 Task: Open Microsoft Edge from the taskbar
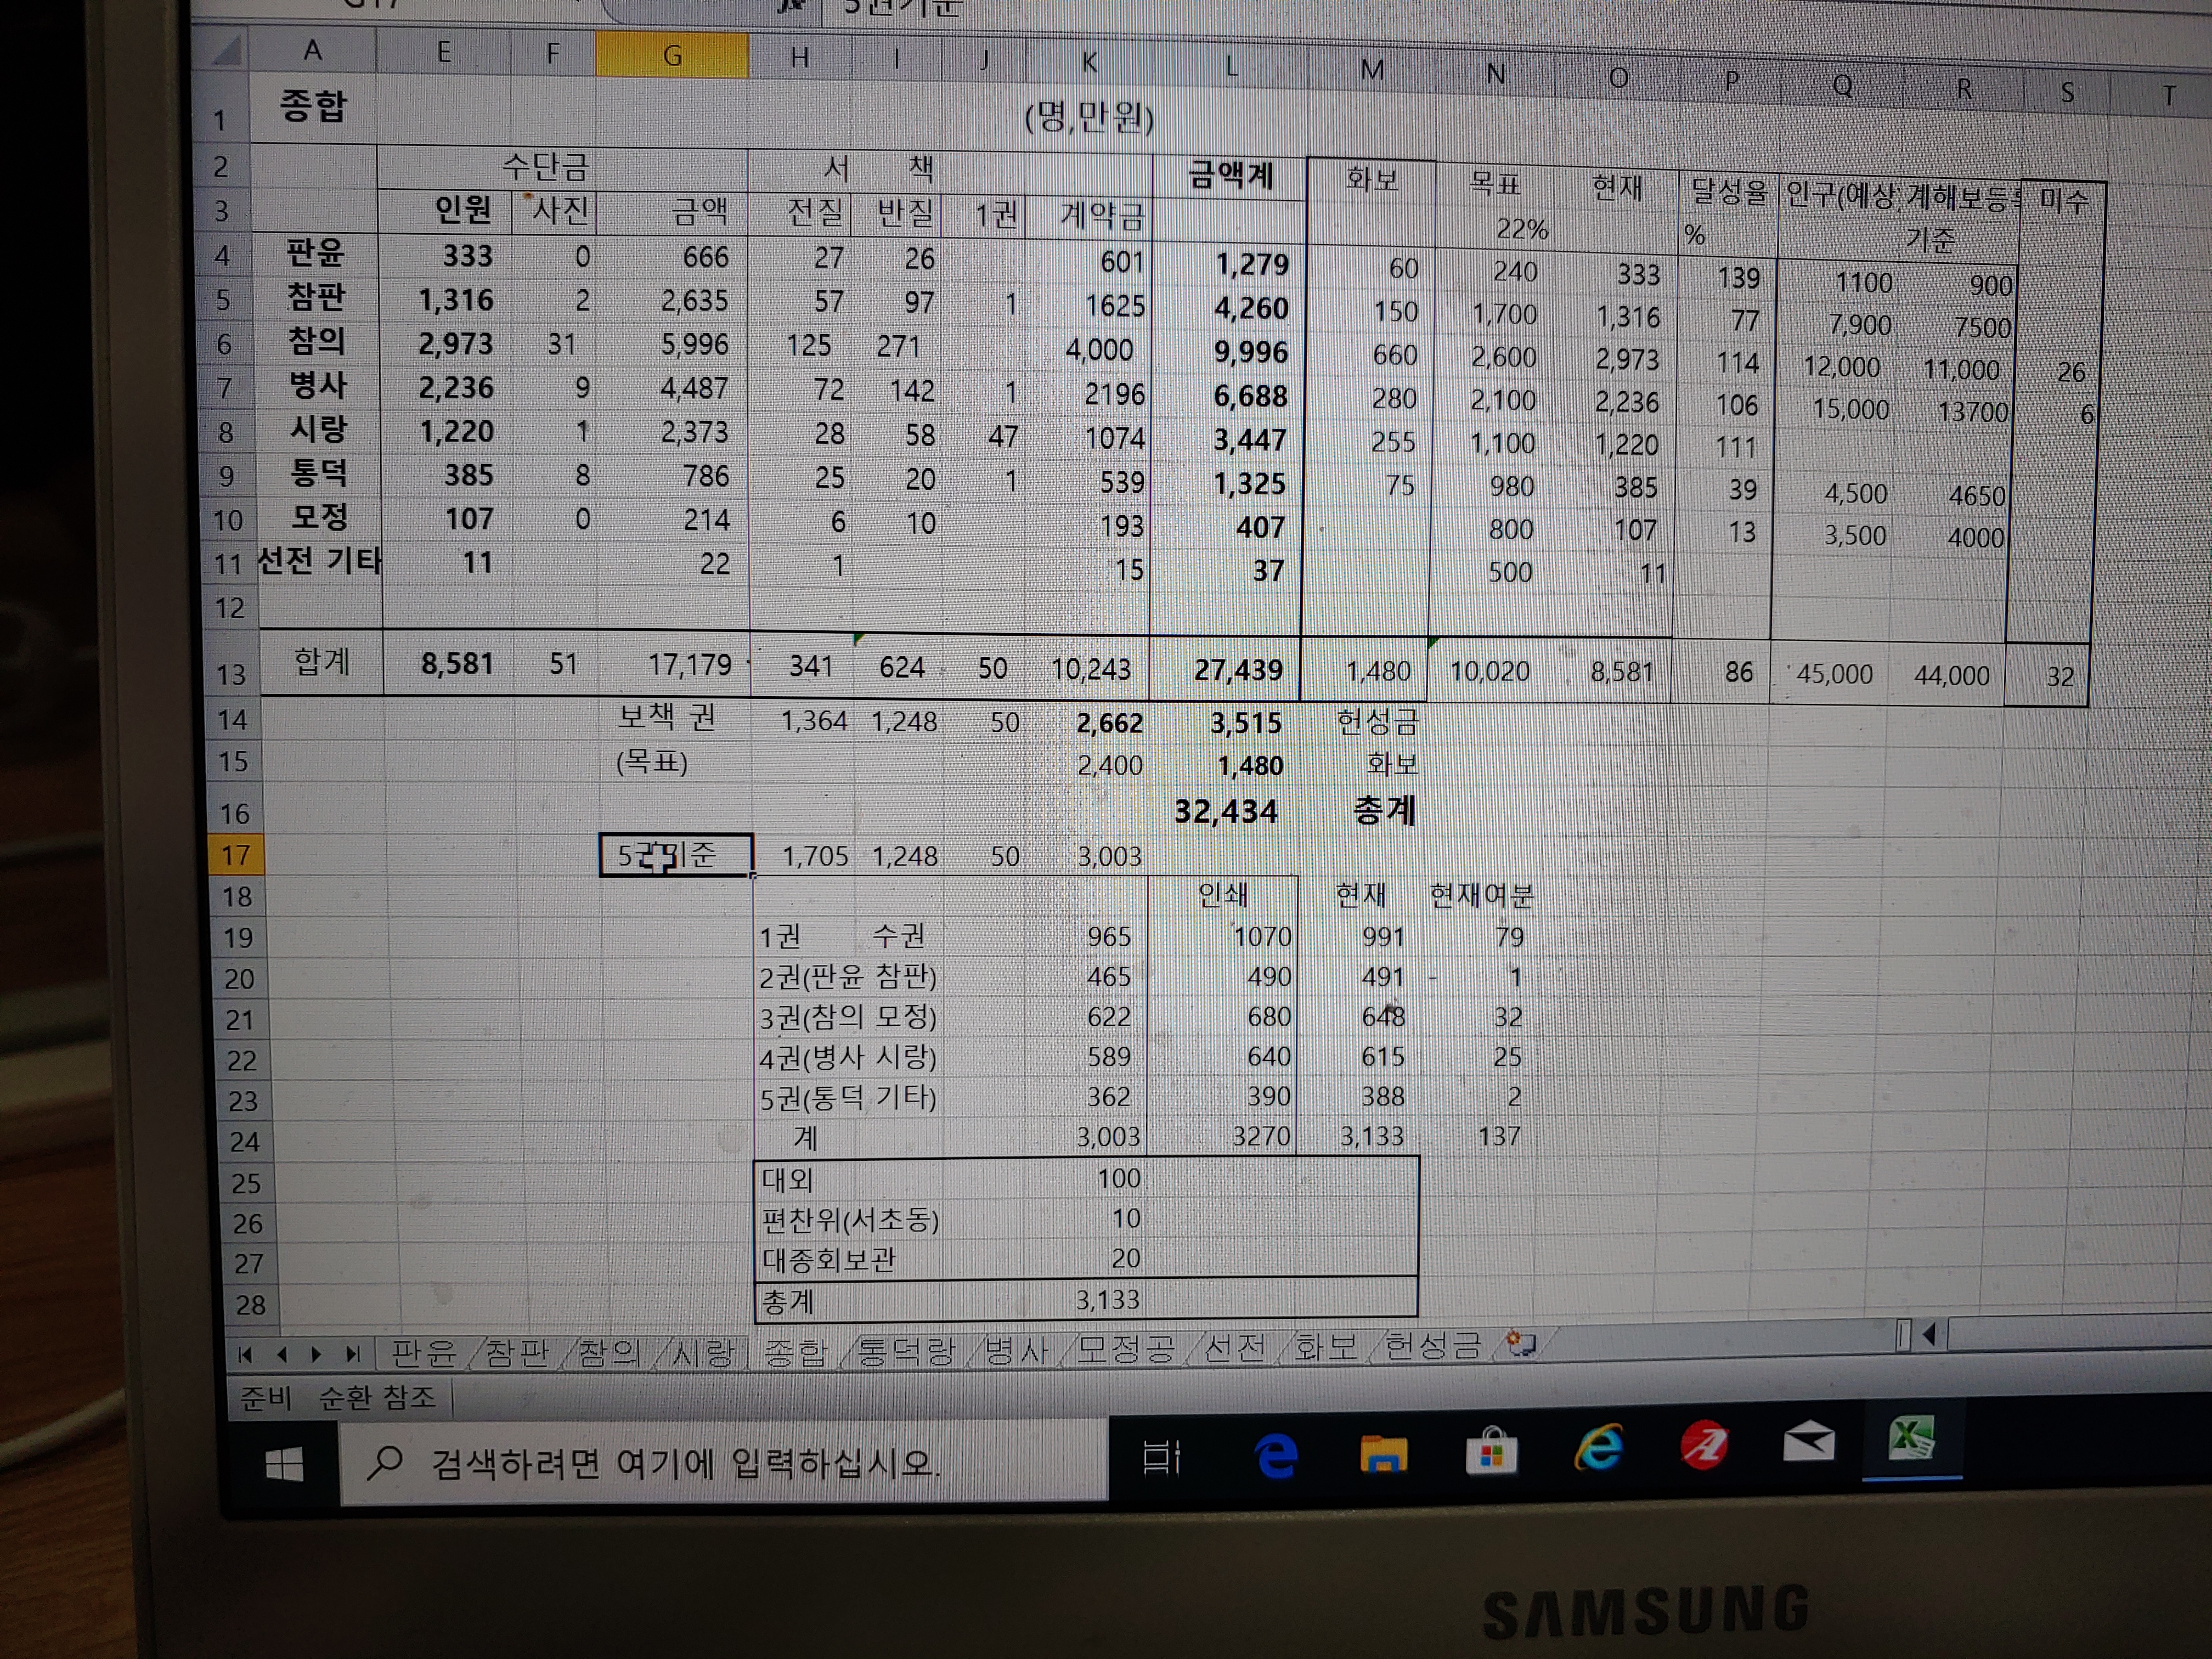click(1276, 1455)
